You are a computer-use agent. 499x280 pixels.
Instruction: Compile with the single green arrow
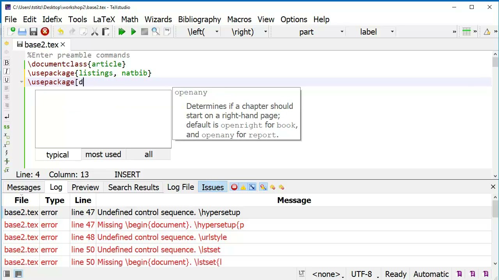coord(133,31)
